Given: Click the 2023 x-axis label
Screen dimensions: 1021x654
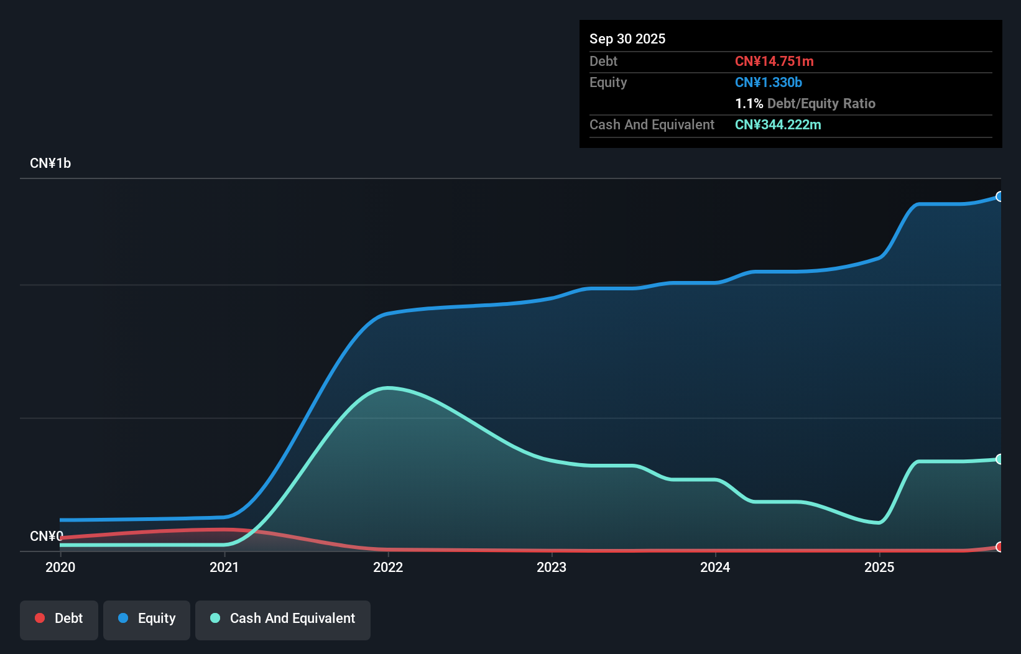Looking at the screenshot, I should pos(552,567).
